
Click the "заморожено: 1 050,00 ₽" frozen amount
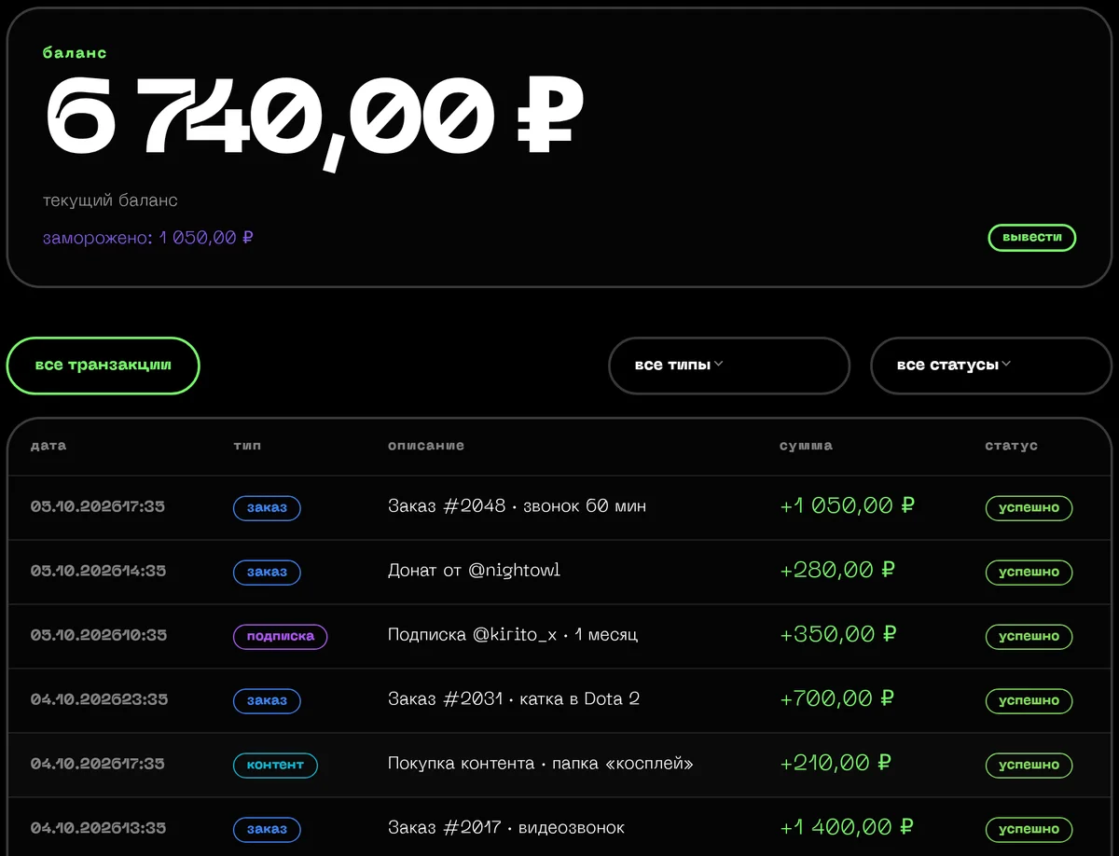[x=148, y=238]
